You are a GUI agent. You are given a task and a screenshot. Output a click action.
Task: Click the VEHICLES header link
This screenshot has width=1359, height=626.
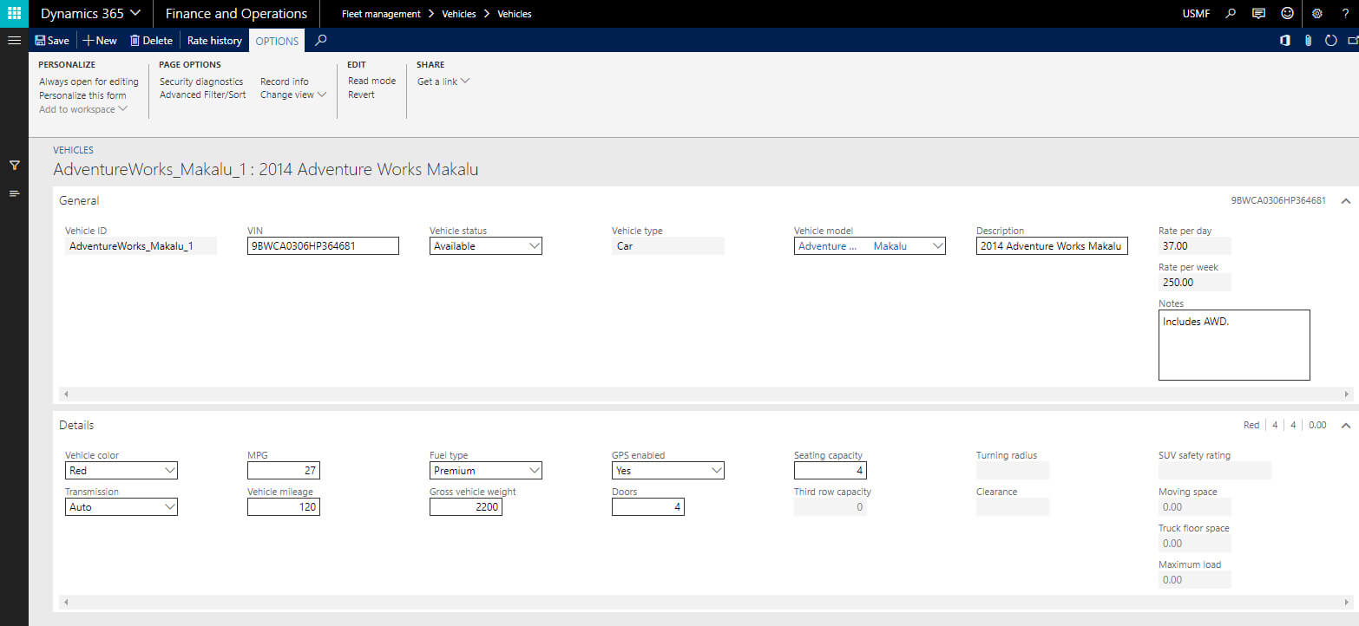pyautogui.click(x=73, y=150)
